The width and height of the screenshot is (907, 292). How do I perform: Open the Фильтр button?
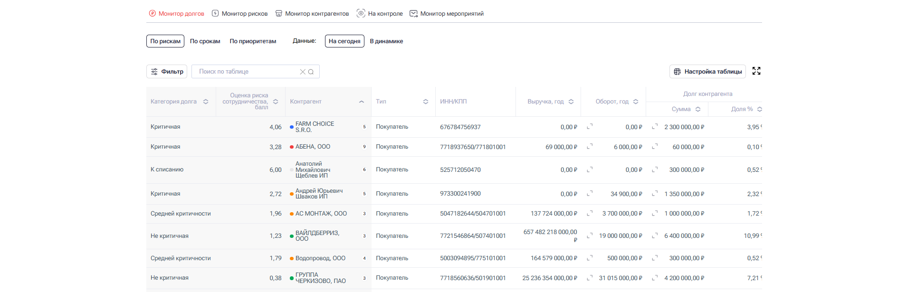[x=167, y=72]
